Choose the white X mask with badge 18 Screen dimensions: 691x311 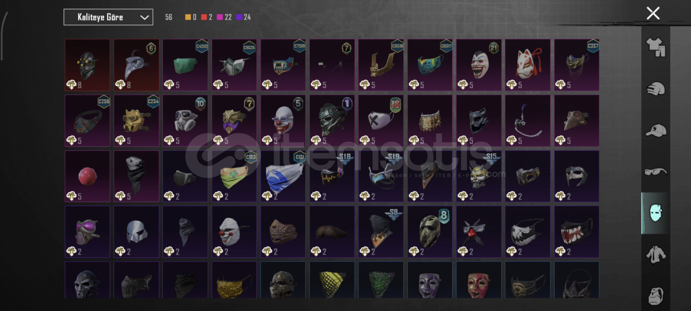click(381, 121)
